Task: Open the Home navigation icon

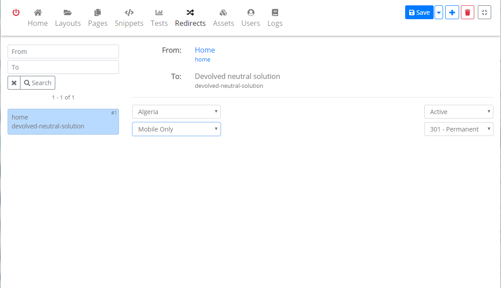Action: coord(38,12)
